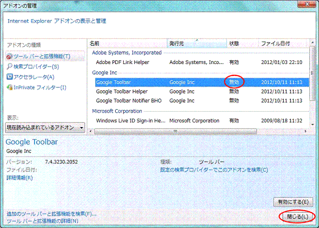The height and width of the screenshot is (228, 319).
Task: Select アクセラレータ(A) category
Action: 30,77
